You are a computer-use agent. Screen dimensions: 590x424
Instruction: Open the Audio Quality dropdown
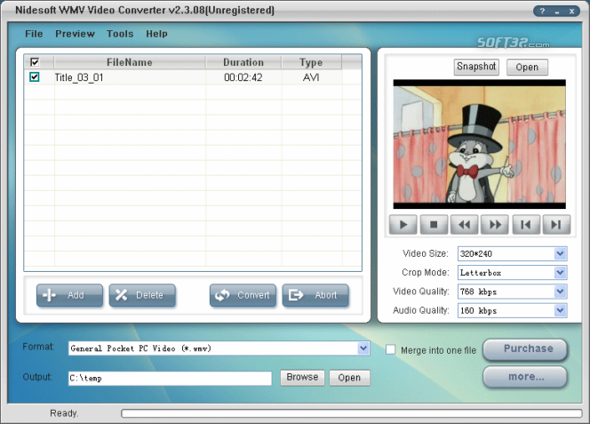point(560,310)
